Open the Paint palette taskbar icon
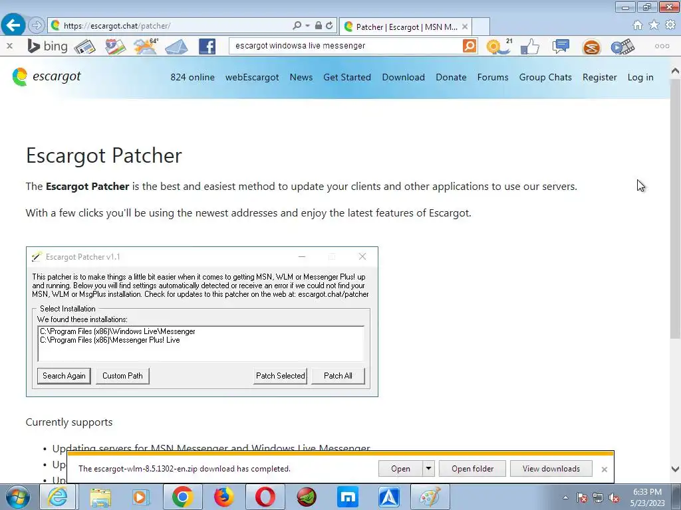 click(430, 497)
